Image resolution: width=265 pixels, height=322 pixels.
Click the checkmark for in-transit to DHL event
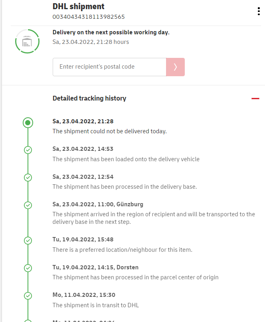pyautogui.click(x=28, y=296)
